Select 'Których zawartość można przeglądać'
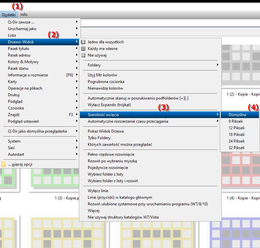Viewport: 260px width, 248px height. (x=150, y=145)
